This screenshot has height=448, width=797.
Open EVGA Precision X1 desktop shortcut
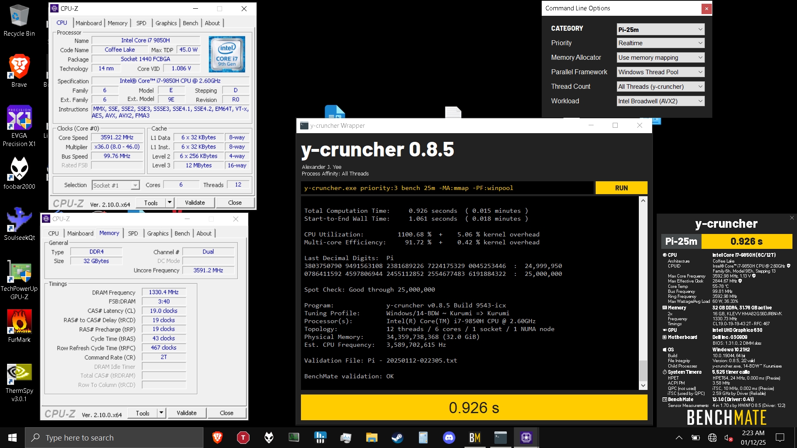click(19, 126)
